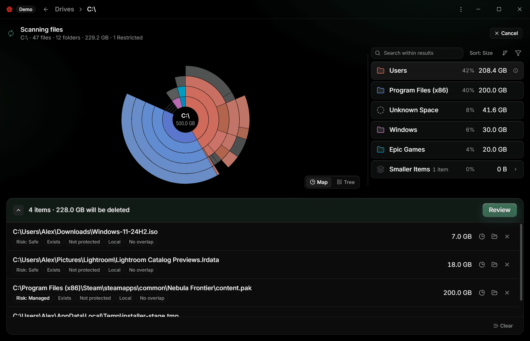Click the 7.0 GB size of the ISO
Screen dimensions: 530x341
point(461,236)
